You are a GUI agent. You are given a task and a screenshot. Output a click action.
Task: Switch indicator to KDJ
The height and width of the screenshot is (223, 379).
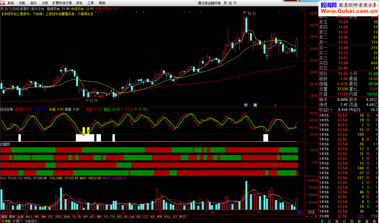pos(139,217)
